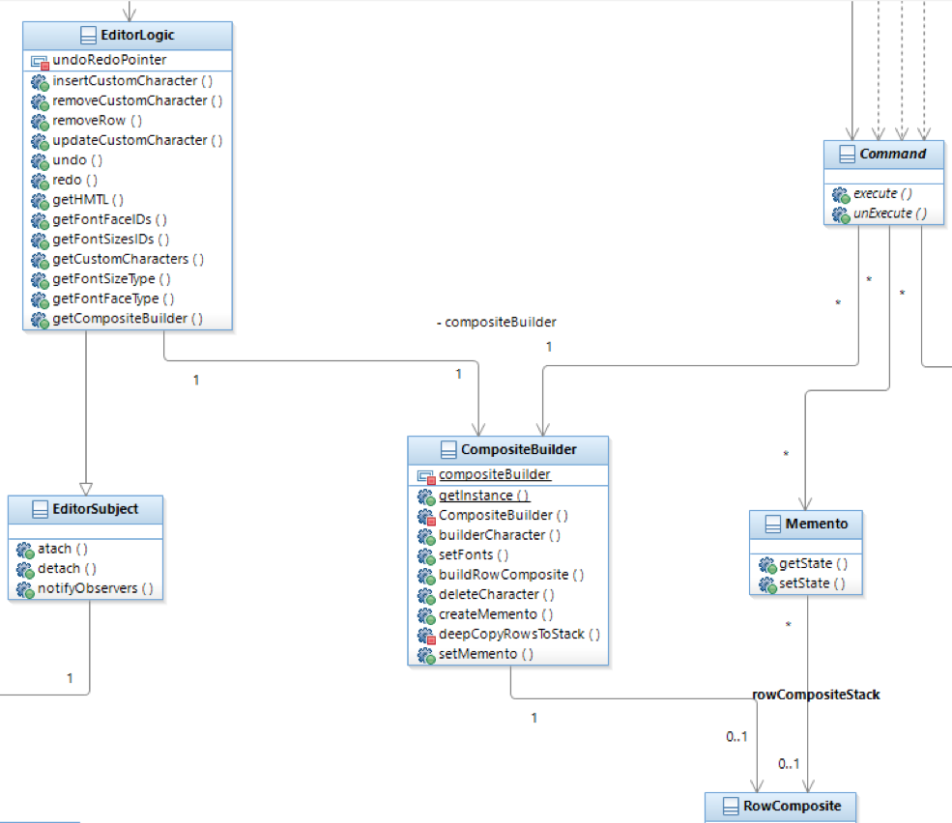Click the undo method icon
This screenshot has width=952, height=823.
[40, 161]
